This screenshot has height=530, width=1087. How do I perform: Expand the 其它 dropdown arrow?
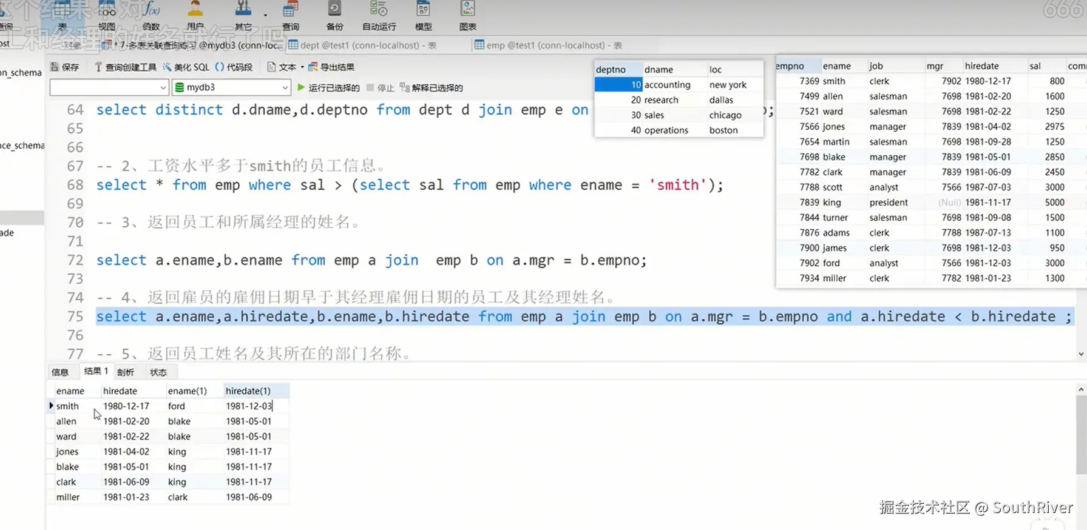[x=265, y=15]
